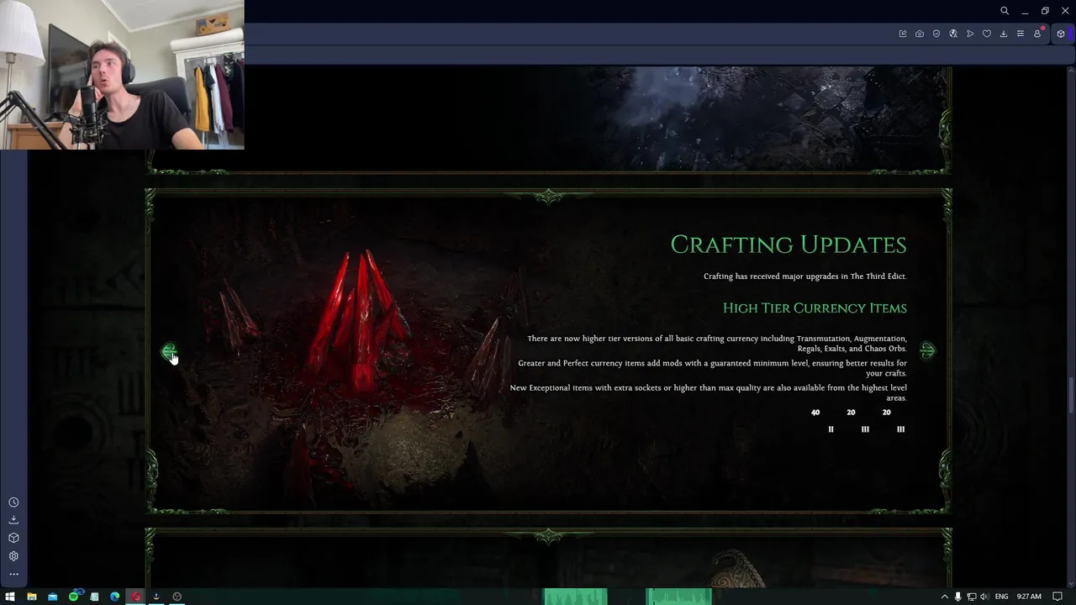Screen dimensions: 1076x605
Task: Open history clock icon in sidebar
Action: [x=13, y=502]
